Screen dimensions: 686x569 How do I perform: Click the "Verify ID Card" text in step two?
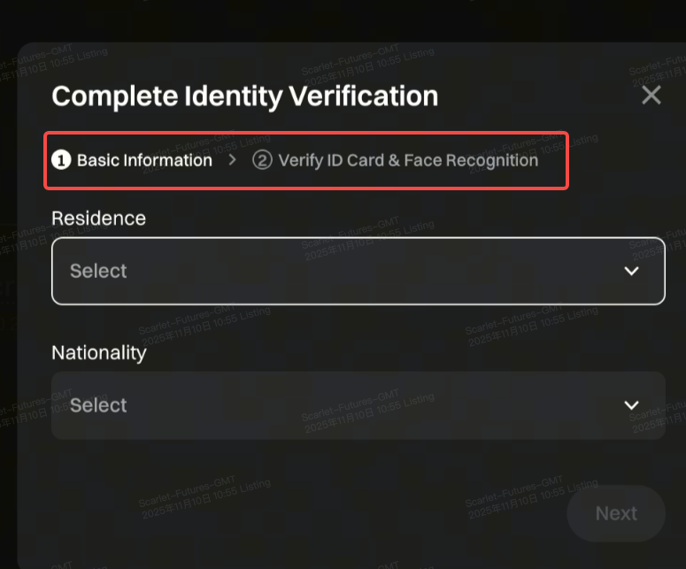(x=332, y=160)
